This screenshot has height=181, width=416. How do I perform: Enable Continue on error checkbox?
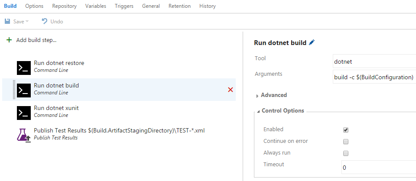coord(345,142)
